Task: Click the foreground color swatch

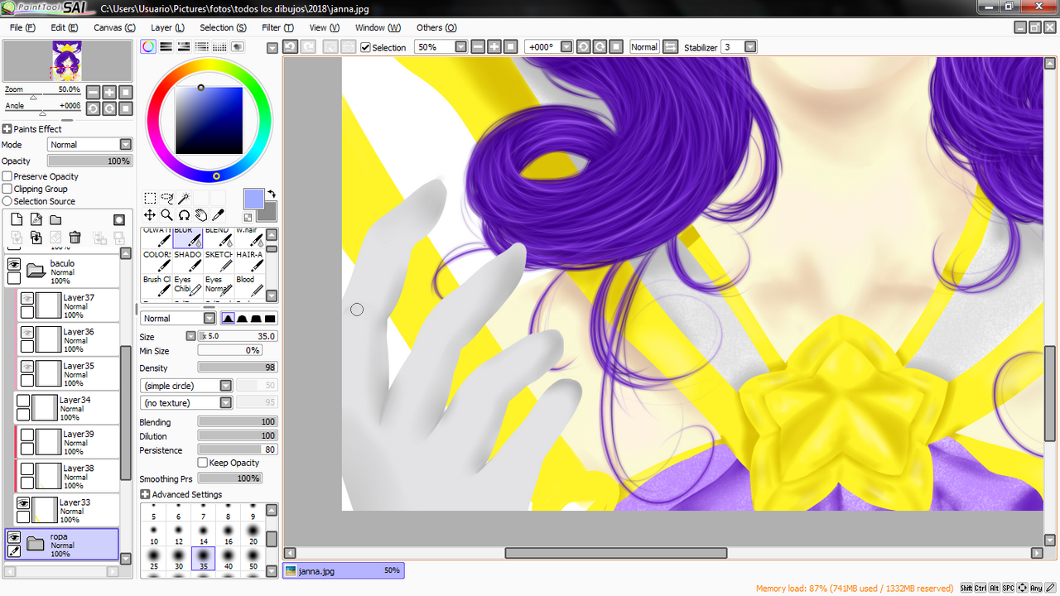Action: [x=253, y=199]
